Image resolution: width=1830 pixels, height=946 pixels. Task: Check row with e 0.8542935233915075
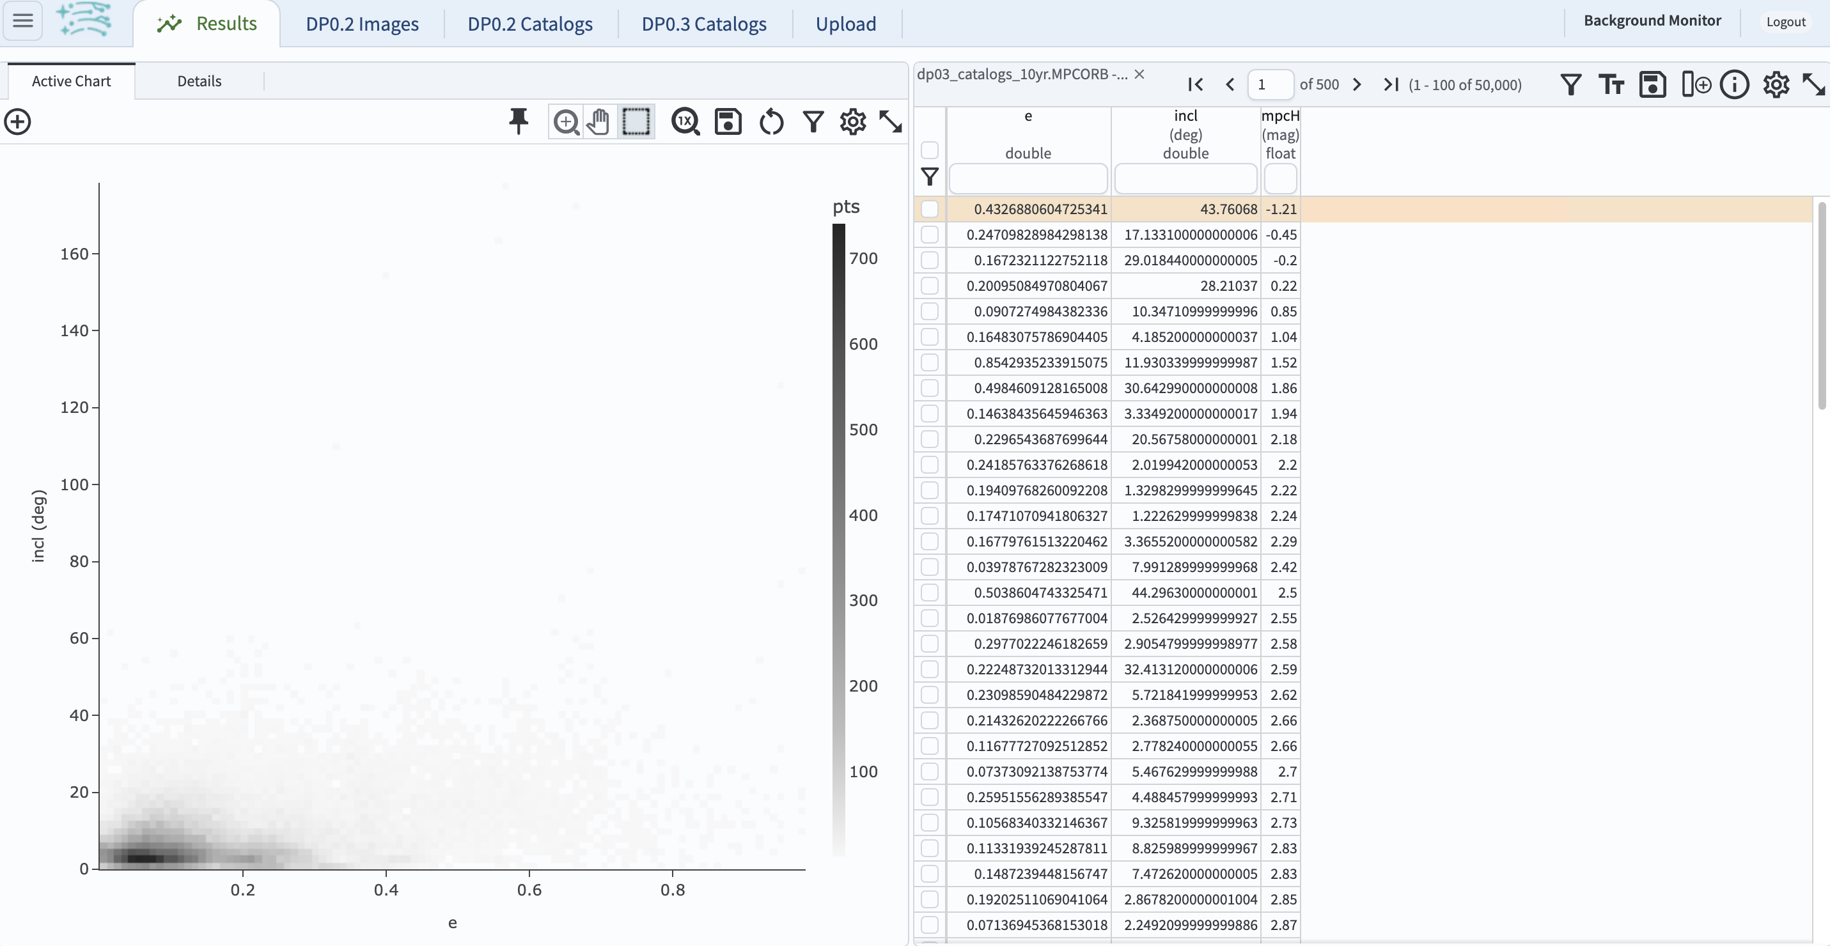point(929,362)
